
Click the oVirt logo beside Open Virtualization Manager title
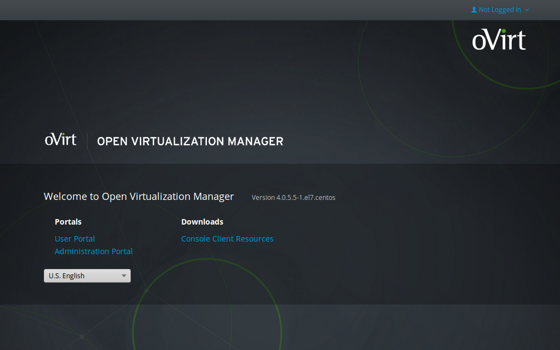(x=61, y=139)
